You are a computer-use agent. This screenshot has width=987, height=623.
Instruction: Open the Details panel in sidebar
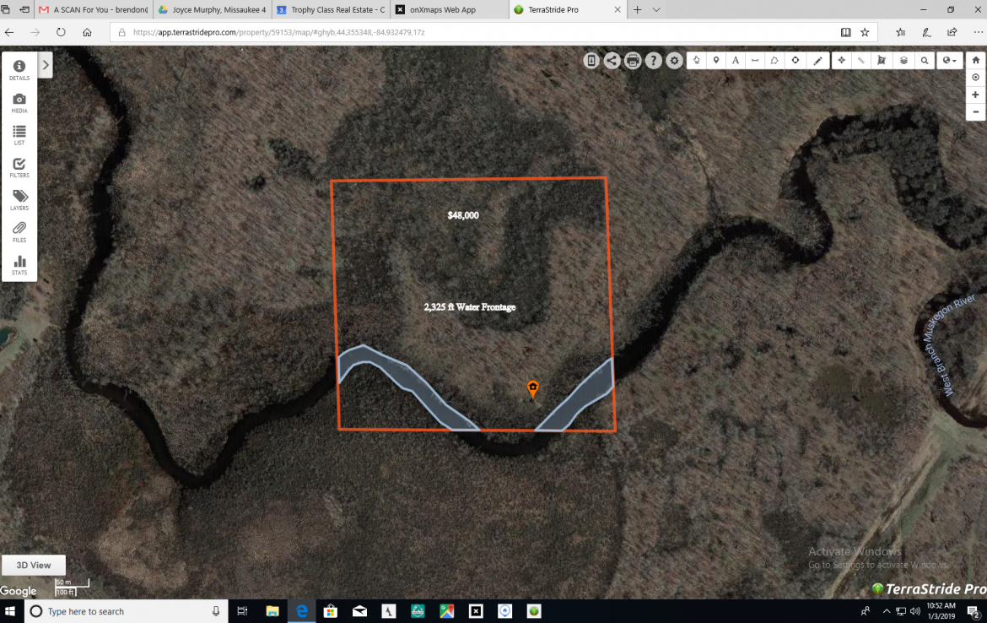point(19,70)
